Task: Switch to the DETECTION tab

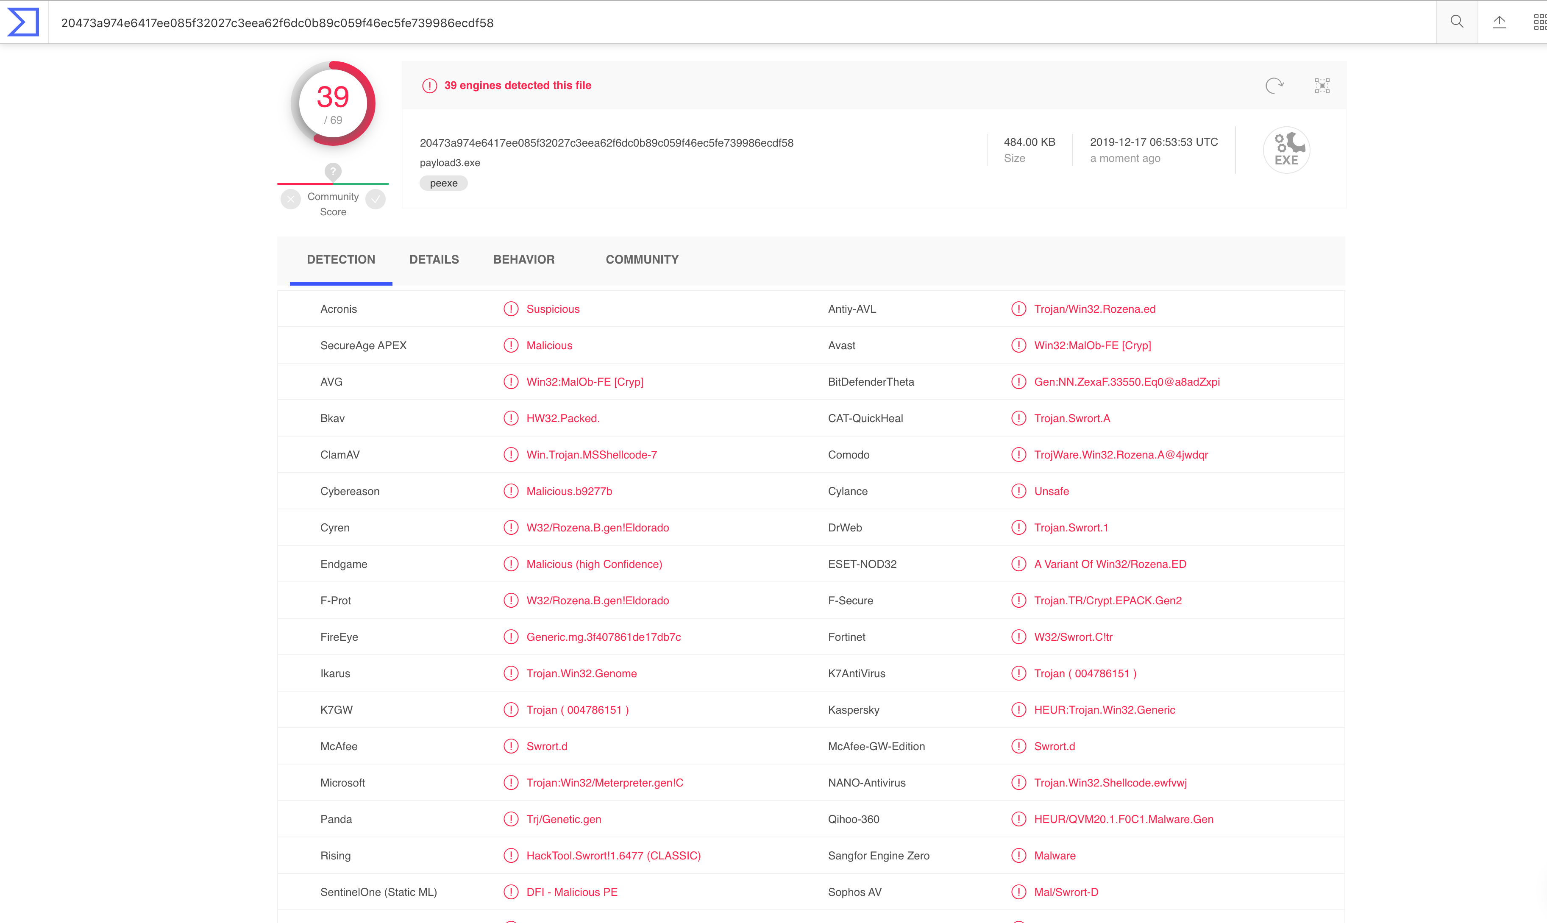Action: [341, 260]
